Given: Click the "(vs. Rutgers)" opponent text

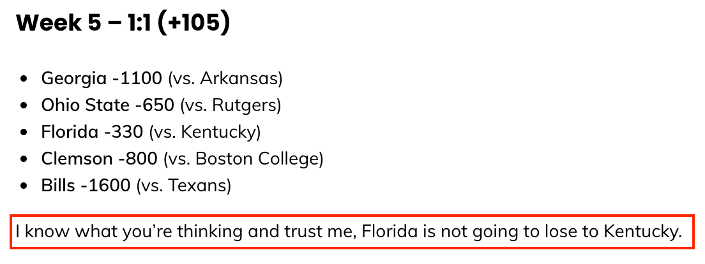Looking at the screenshot, I should (x=231, y=105).
